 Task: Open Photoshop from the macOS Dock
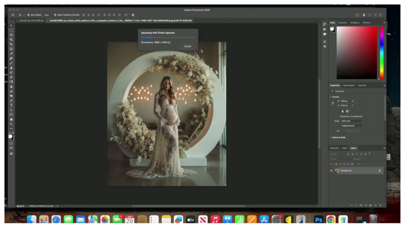click(x=318, y=219)
